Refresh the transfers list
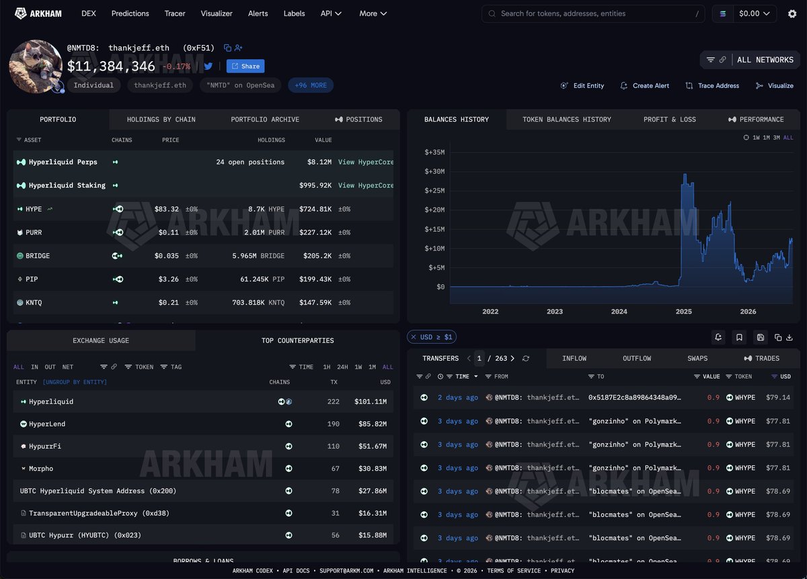This screenshot has height=579, width=807. [x=526, y=359]
